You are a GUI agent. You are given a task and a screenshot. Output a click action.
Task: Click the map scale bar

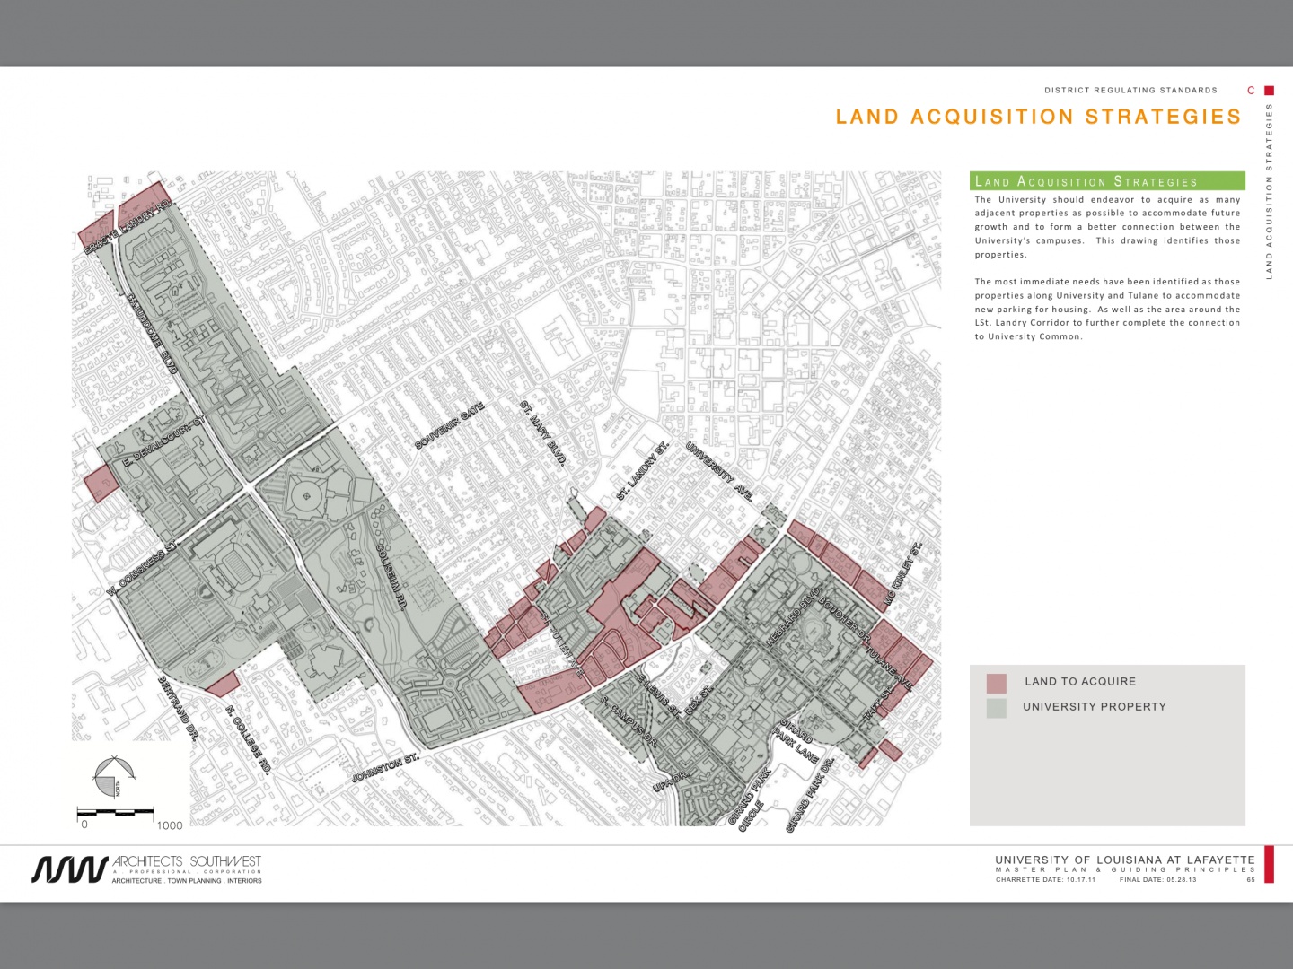pyautogui.click(x=117, y=813)
